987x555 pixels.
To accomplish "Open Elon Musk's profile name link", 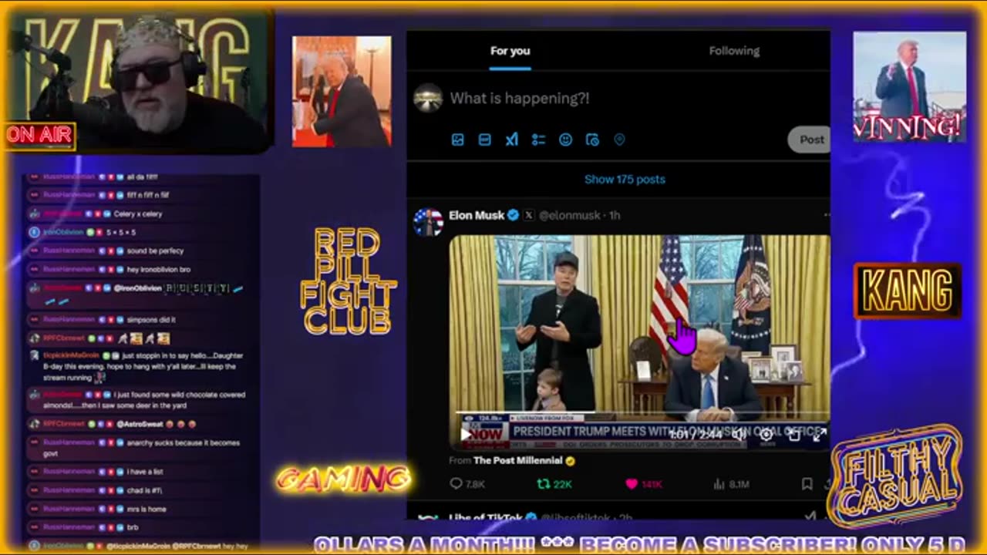I will click(x=477, y=215).
